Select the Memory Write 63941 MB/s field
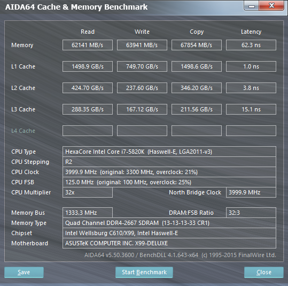 142,45
